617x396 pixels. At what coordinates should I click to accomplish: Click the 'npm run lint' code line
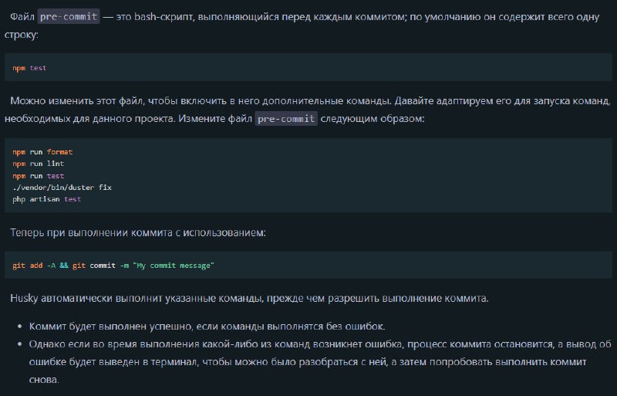38,164
